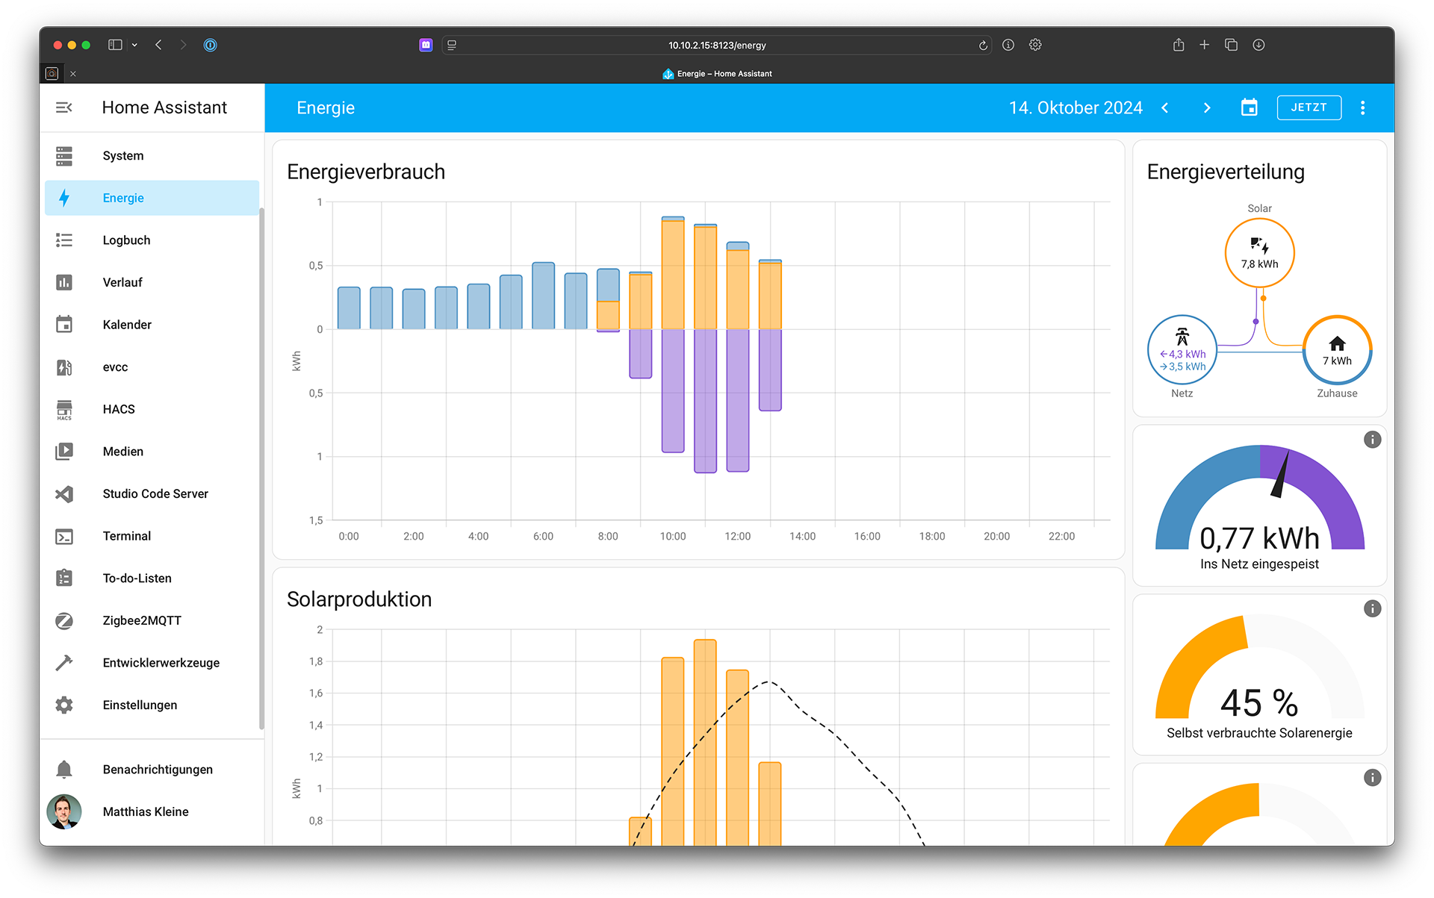Open Einstellungen gear icon
Image resolution: width=1434 pixels, height=898 pixels.
coord(64,705)
